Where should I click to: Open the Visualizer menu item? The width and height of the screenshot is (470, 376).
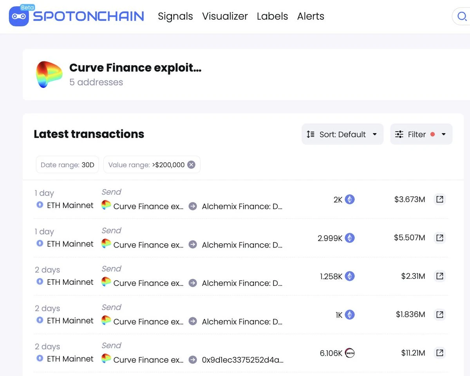point(225,16)
